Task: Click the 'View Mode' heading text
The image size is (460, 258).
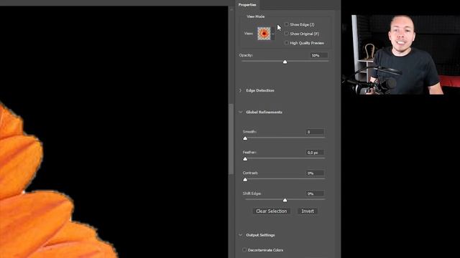Action: pos(256,16)
